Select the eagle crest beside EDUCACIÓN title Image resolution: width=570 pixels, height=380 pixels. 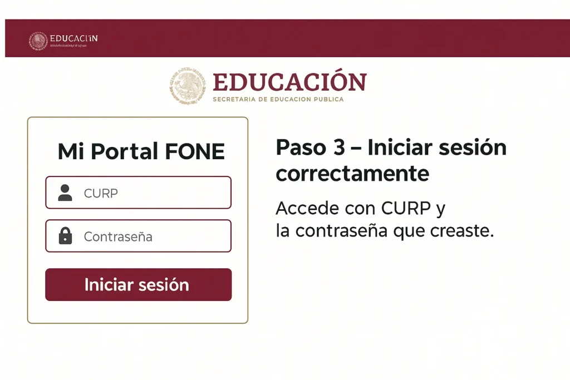point(188,86)
